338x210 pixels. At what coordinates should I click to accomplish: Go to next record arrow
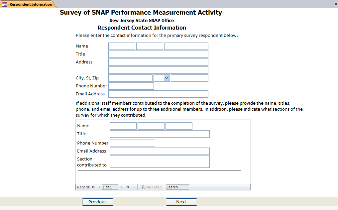pyautogui.click(x=122, y=187)
